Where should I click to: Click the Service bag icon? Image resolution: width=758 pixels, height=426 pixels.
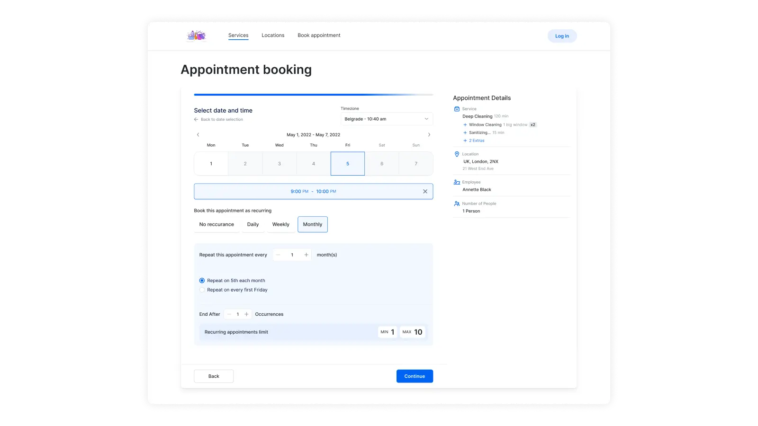pos(457,109)
